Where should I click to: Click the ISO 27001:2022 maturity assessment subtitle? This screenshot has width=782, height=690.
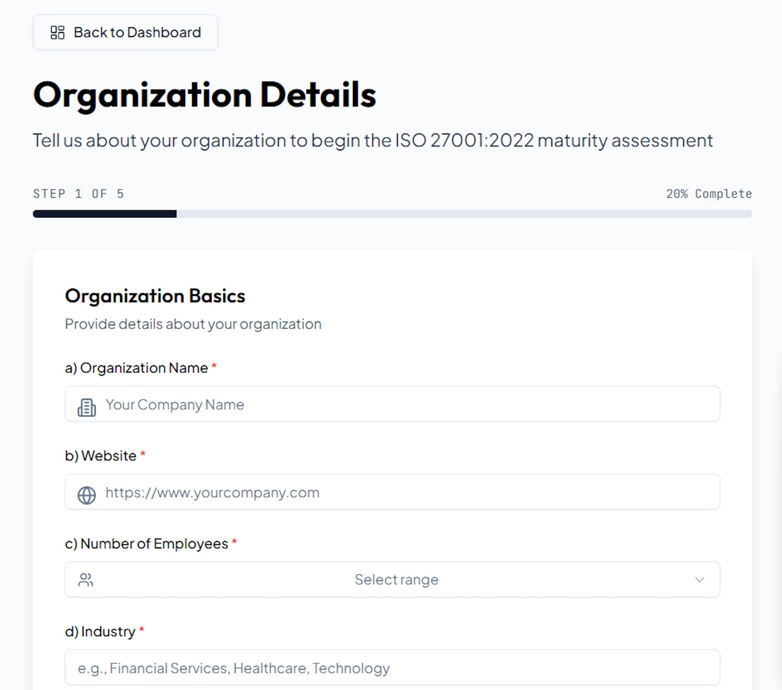click(x=372, y=141)
